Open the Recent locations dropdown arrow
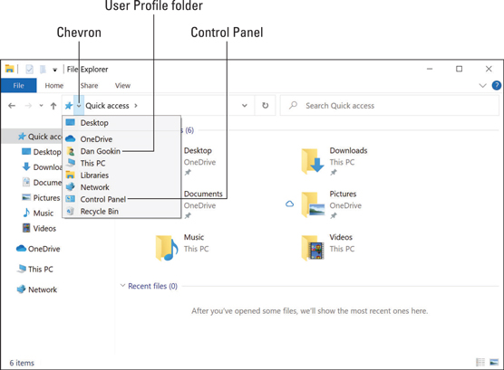This screenshot has width=504, height=370. 41,105
